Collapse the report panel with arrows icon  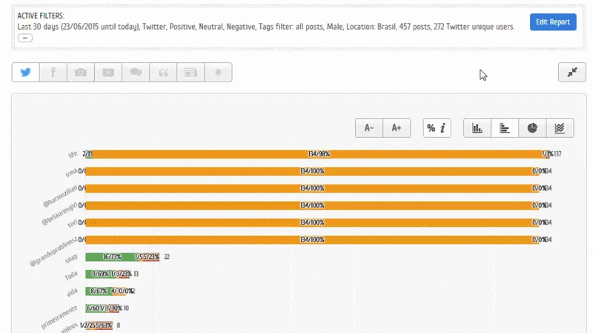pos(572,72)
